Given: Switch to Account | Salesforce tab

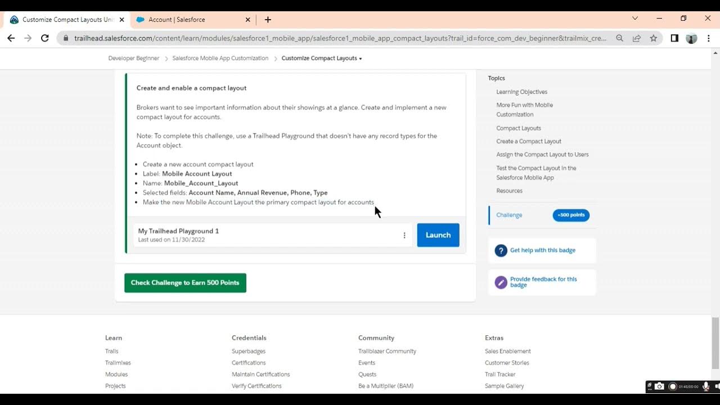Looking at the screenshot, I should click(x=177, y=20).
